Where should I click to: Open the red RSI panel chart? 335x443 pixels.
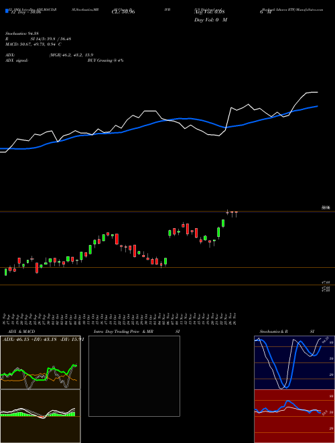click(x=294, y=416)
